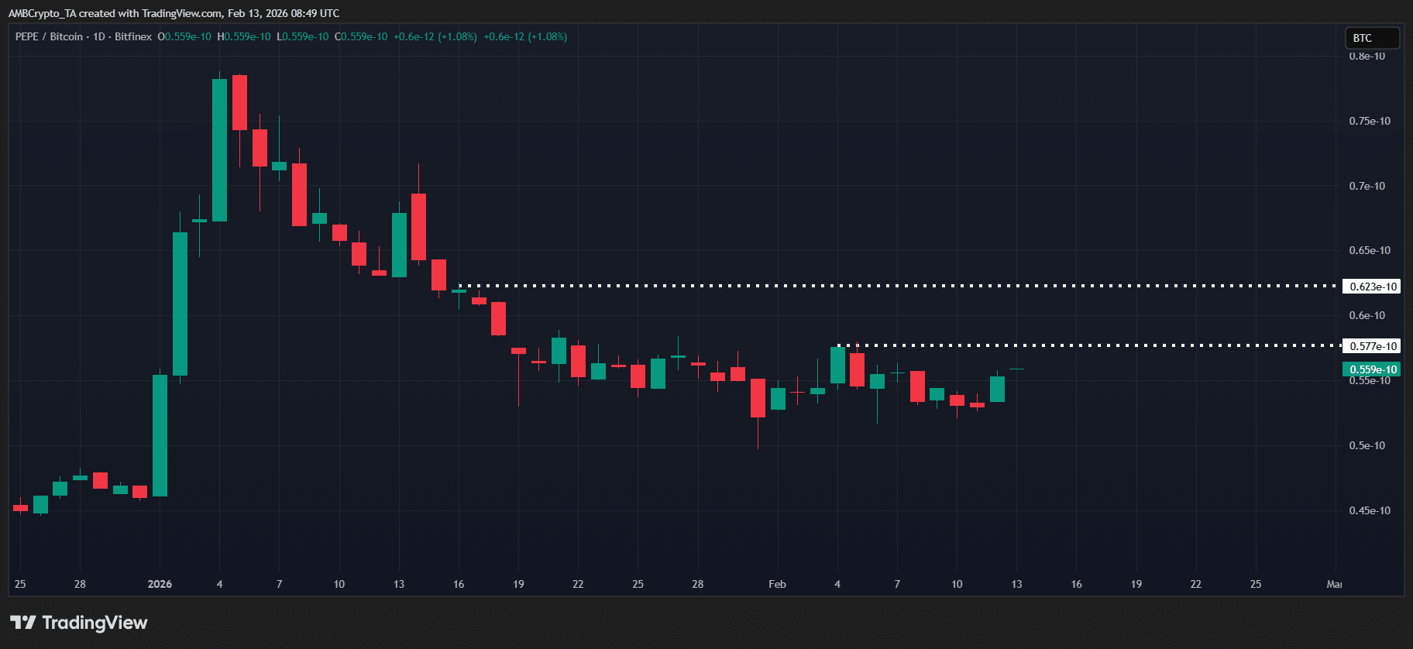Click the 0.5e-10 price axis label
Screen dimensions: 1413x649
(1367, 445)
